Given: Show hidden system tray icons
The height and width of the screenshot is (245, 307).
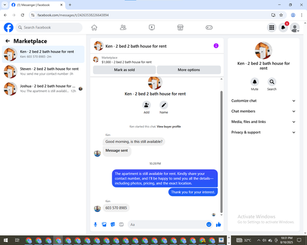Looking at the screenshot, I should 258,240.
